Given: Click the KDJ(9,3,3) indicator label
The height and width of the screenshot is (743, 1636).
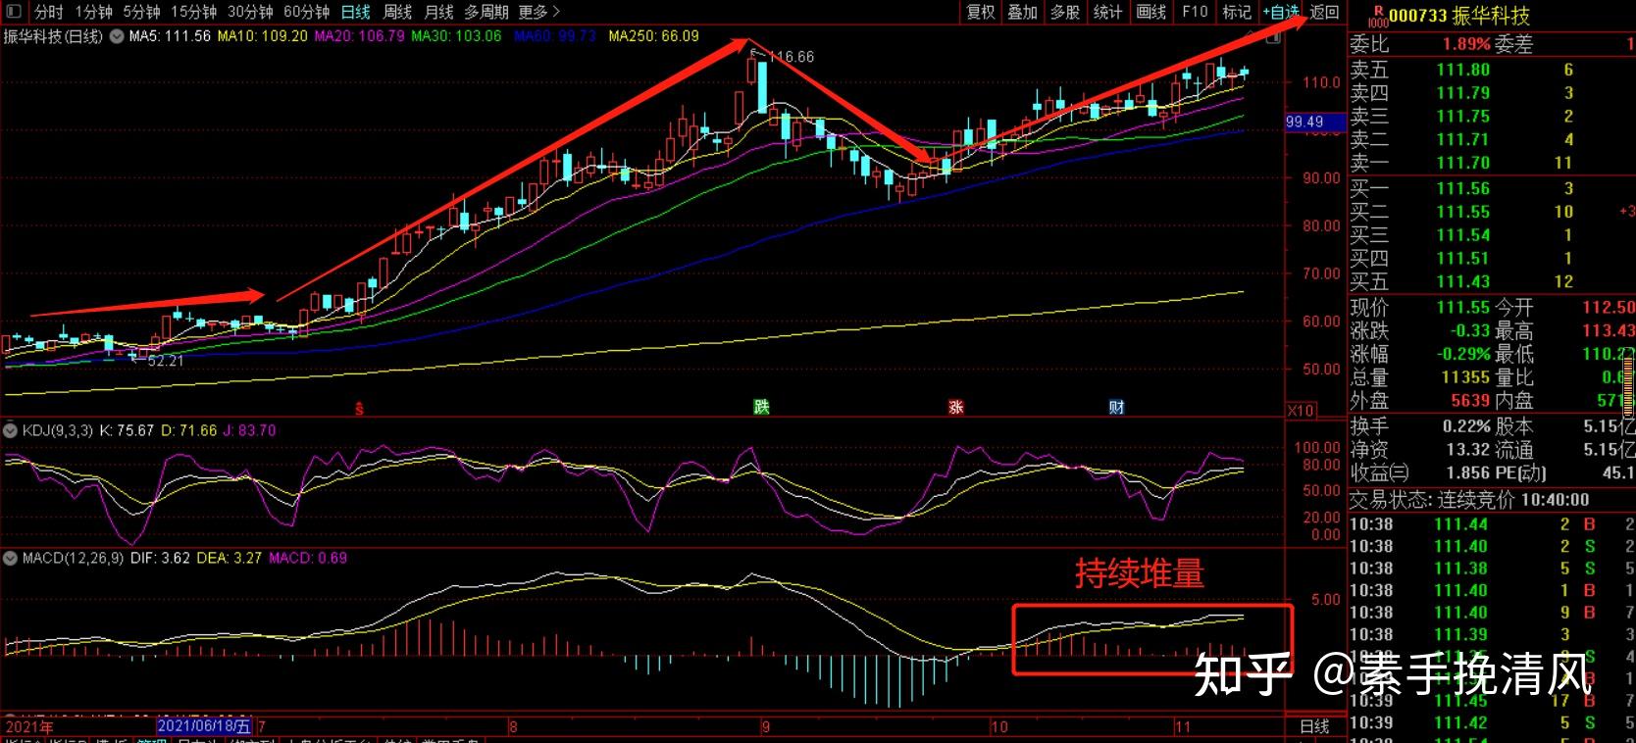Looking at the screenshot, I should point(57,430).
